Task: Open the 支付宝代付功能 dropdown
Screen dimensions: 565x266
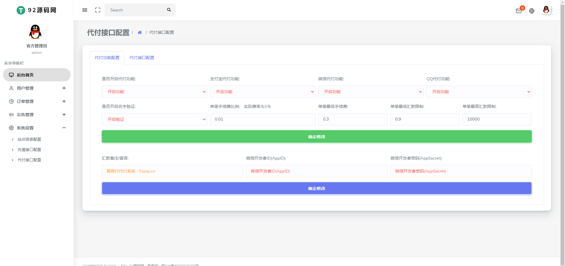Action: (262, 92)
